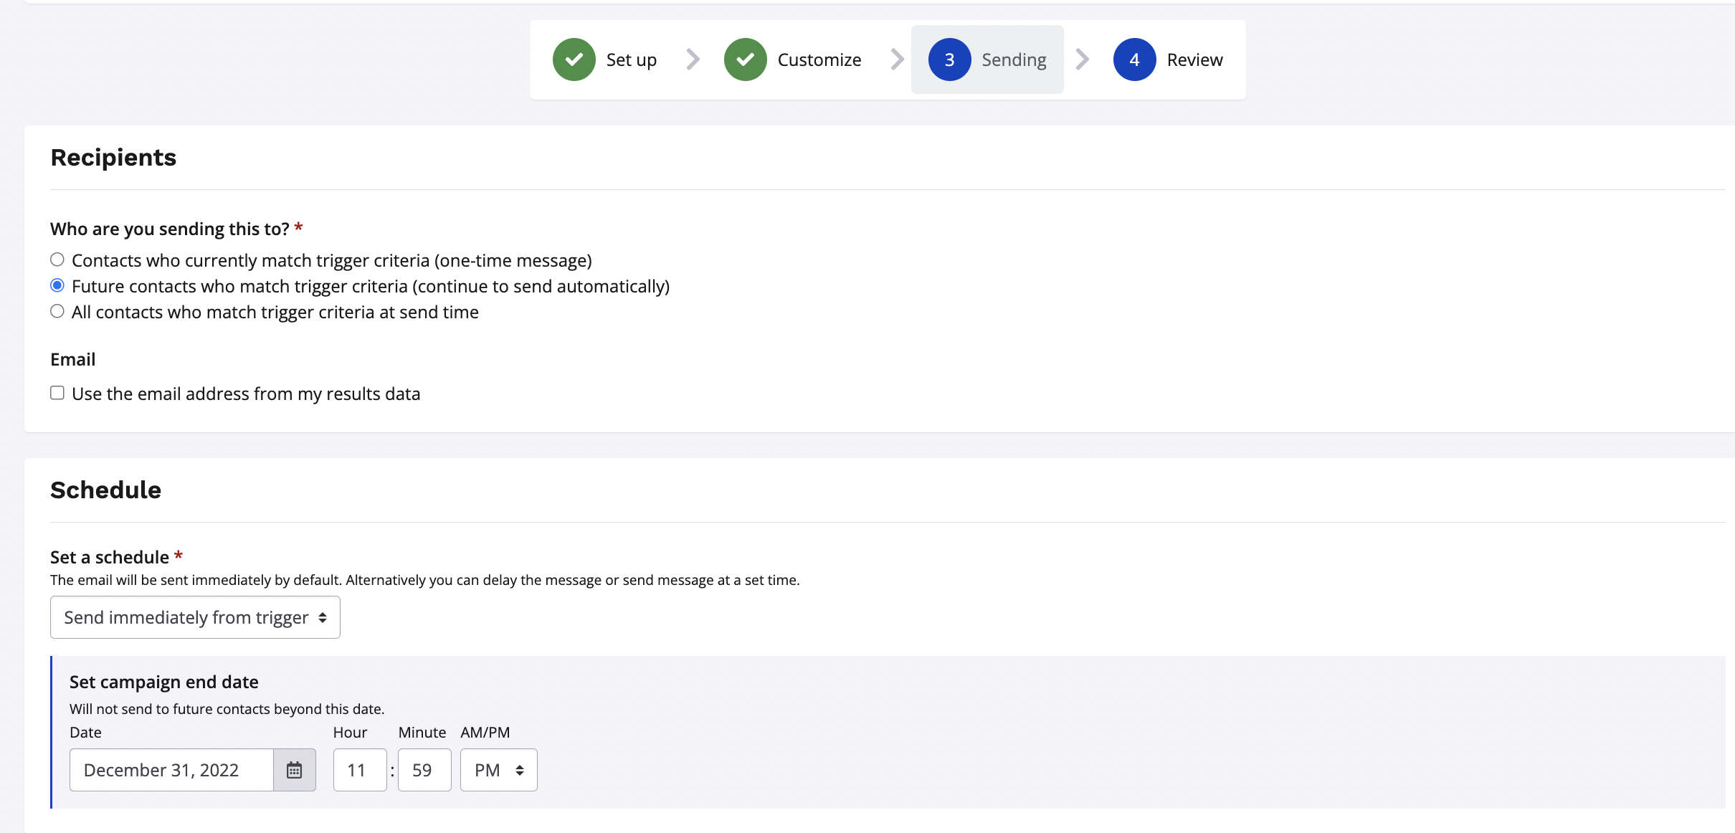Click the Email section label
The width and height of the screenshot is (1735, 833).
coord(73,359)
